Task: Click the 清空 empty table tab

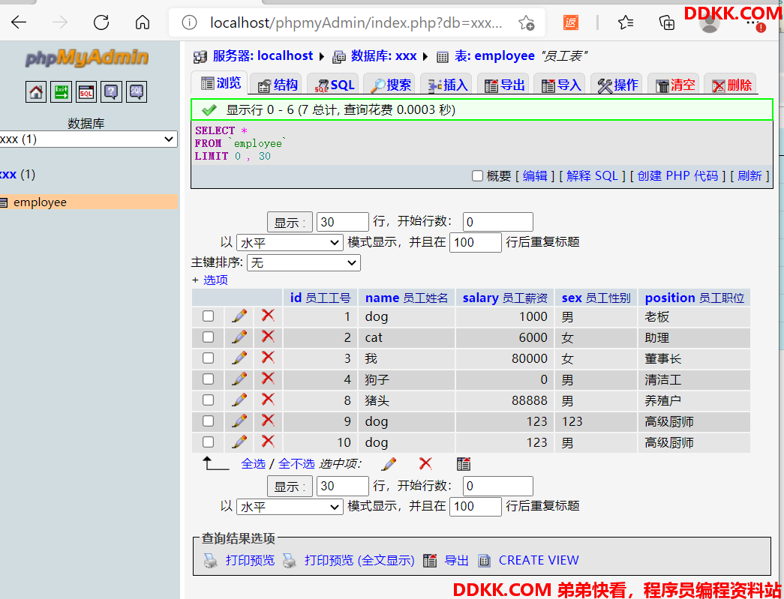Action: coord(675,85)
